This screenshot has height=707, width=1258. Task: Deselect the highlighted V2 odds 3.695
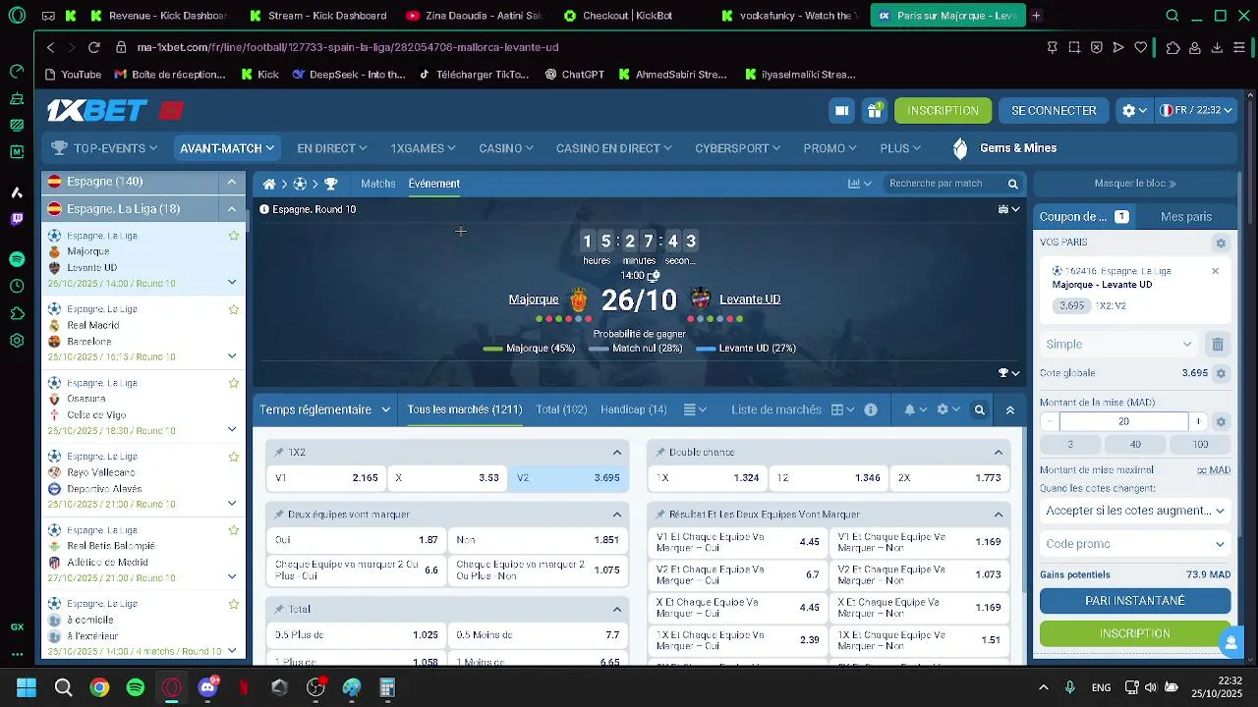[568, 478]
